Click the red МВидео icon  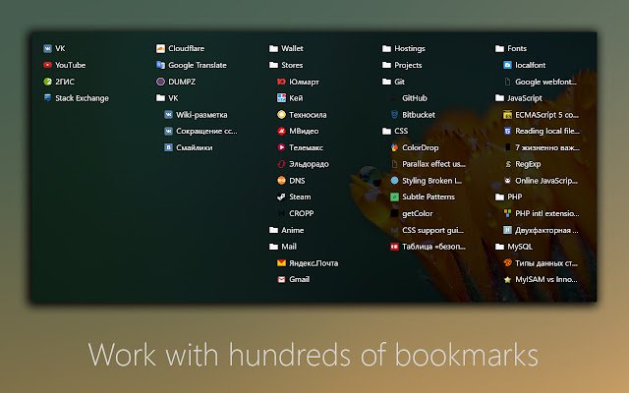(x=282, y=131)
